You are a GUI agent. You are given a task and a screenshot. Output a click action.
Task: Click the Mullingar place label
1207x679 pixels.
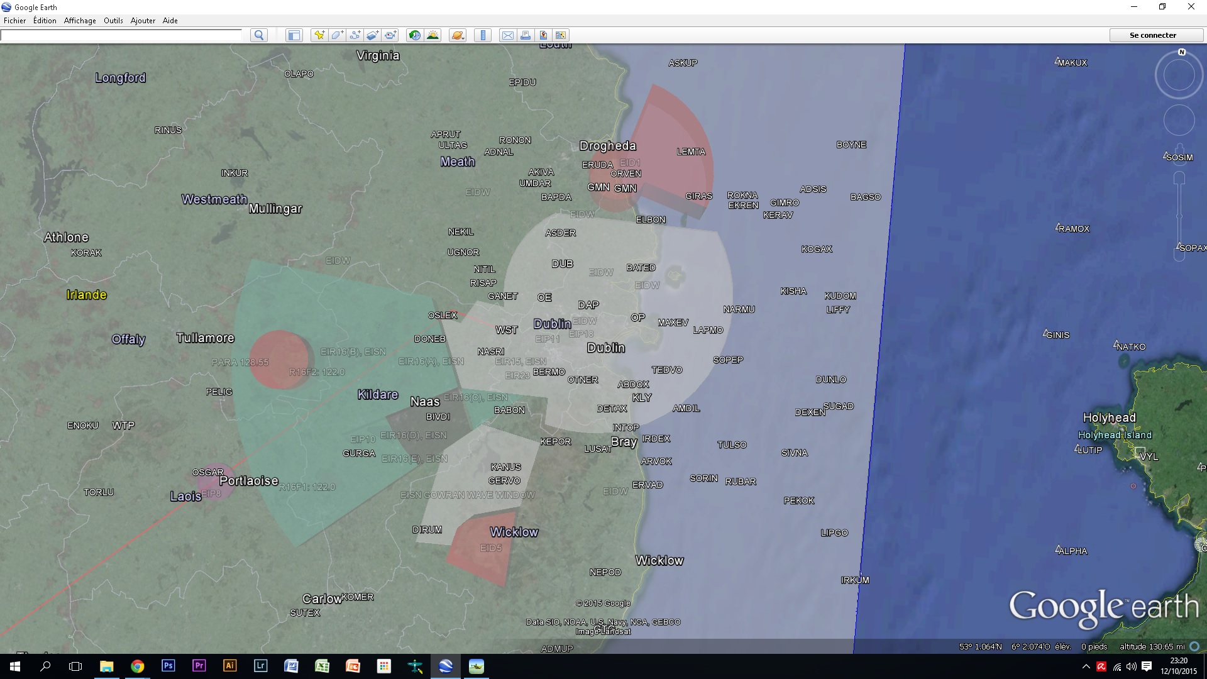(275, 209)
